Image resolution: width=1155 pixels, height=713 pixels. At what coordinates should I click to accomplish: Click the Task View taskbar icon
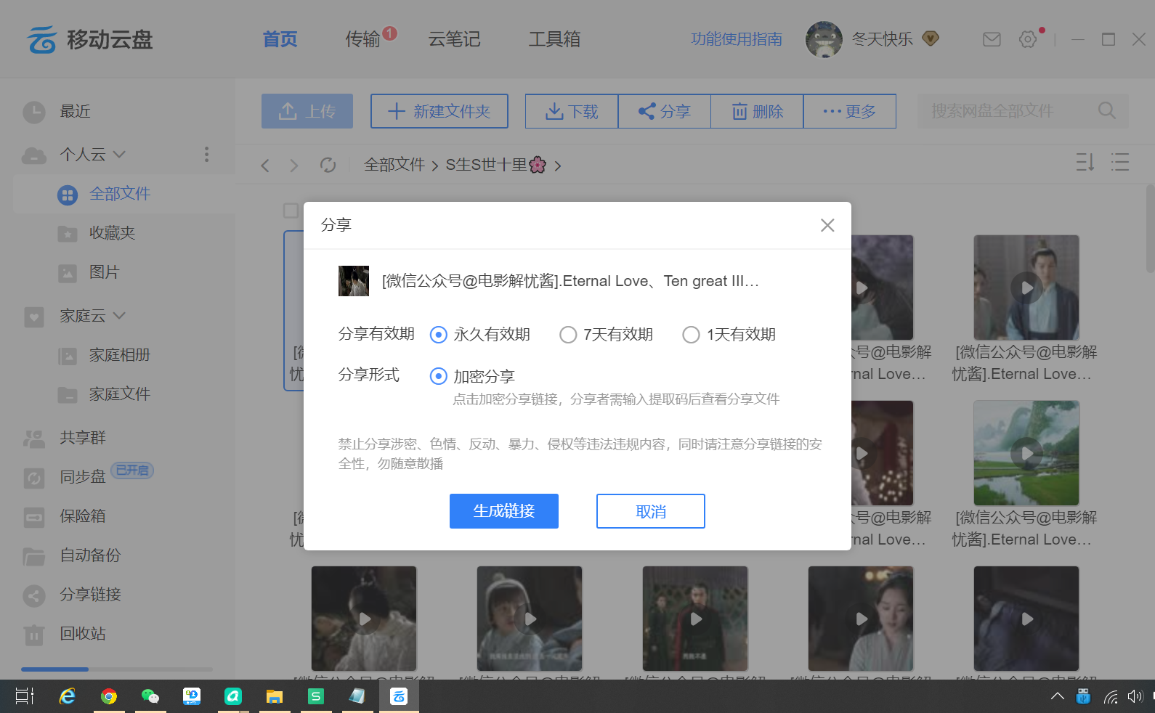pos(25,697)
